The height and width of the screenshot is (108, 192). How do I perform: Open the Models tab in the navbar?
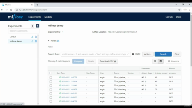pos(48,17)
